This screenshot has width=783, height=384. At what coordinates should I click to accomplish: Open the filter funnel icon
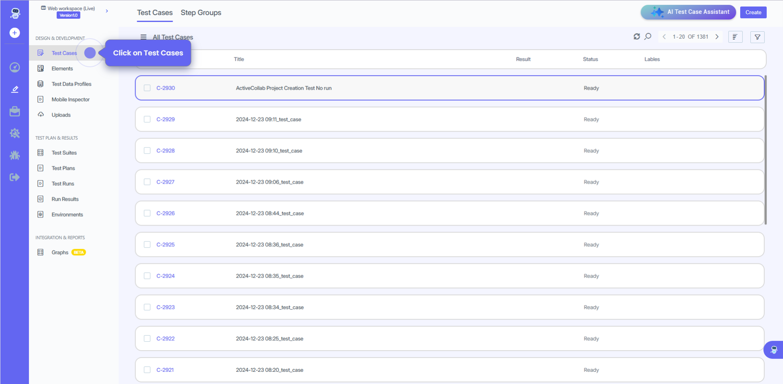(x=757, y=37)
